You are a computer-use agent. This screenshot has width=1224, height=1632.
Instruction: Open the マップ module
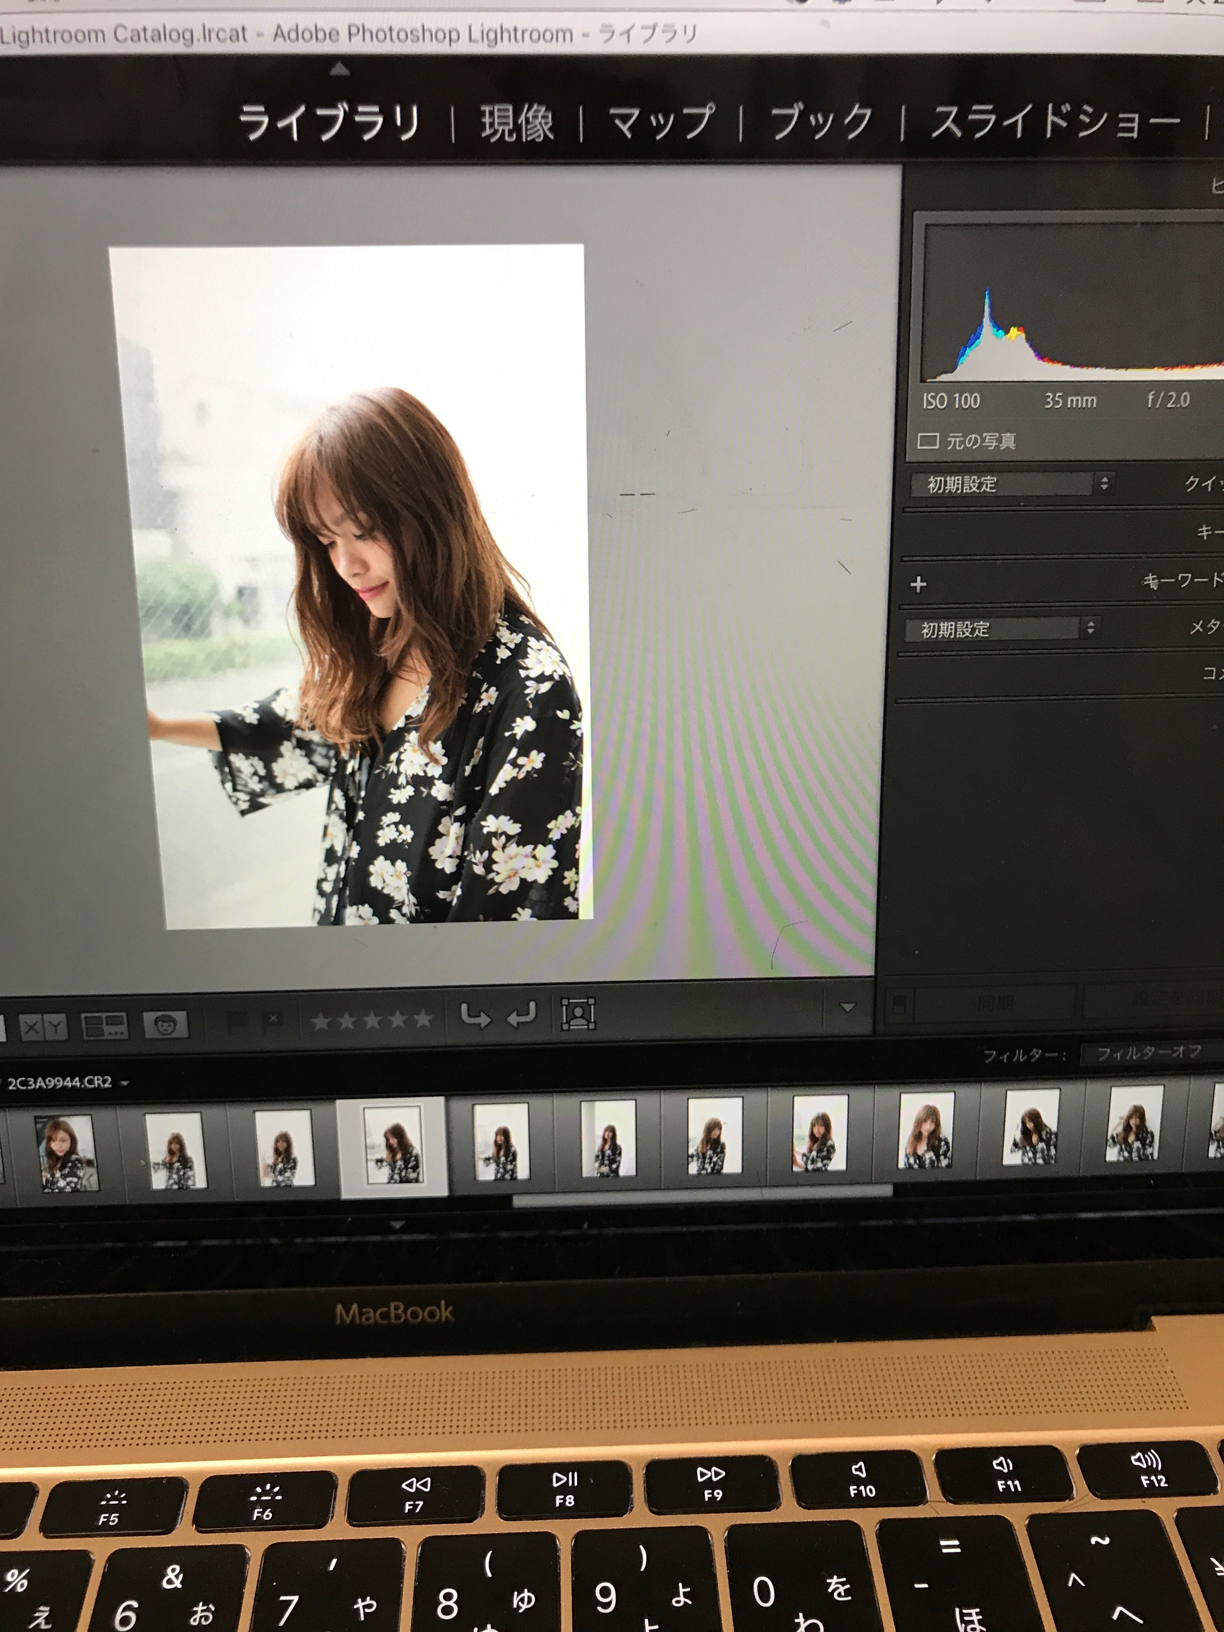point(661,122)
